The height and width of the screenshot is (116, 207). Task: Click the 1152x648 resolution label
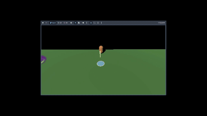pos(161,23)
